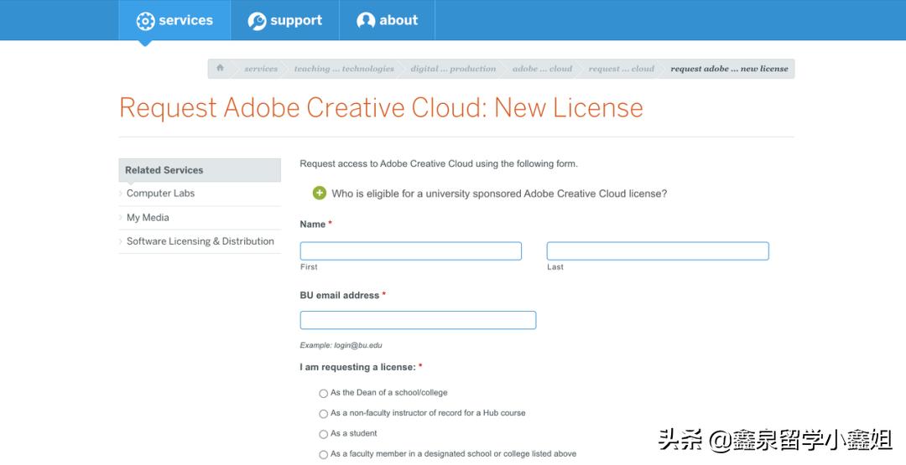Open Software Licensing & Distribution link
The height and width of the screenshot is (465, 906).
pyautogui.click(x=200, y=241)
